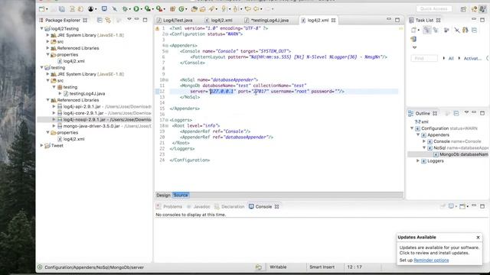Select log4j-nosql-2.9.1.jar entry
Image resolution: width=490 pixels, height=275 pixels.
[84, 119]
